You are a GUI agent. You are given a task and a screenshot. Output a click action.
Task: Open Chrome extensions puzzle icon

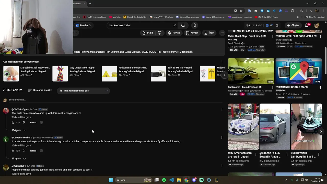(x=293, y=11)
